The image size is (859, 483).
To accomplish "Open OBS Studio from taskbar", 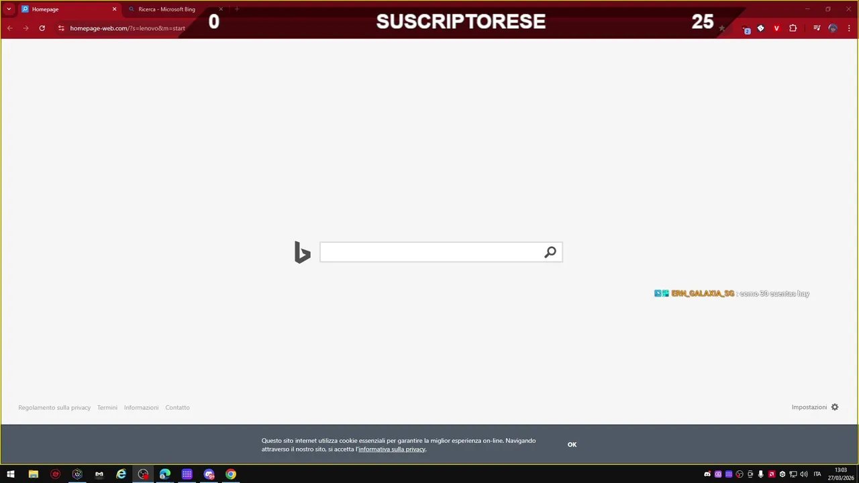I will click(143, 474).
